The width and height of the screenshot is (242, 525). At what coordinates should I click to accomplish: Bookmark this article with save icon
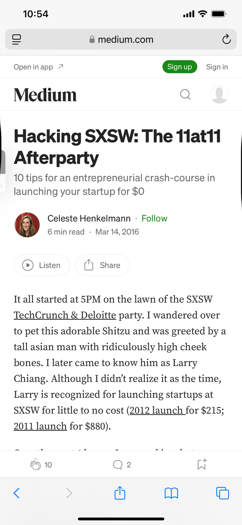(202, 464)
